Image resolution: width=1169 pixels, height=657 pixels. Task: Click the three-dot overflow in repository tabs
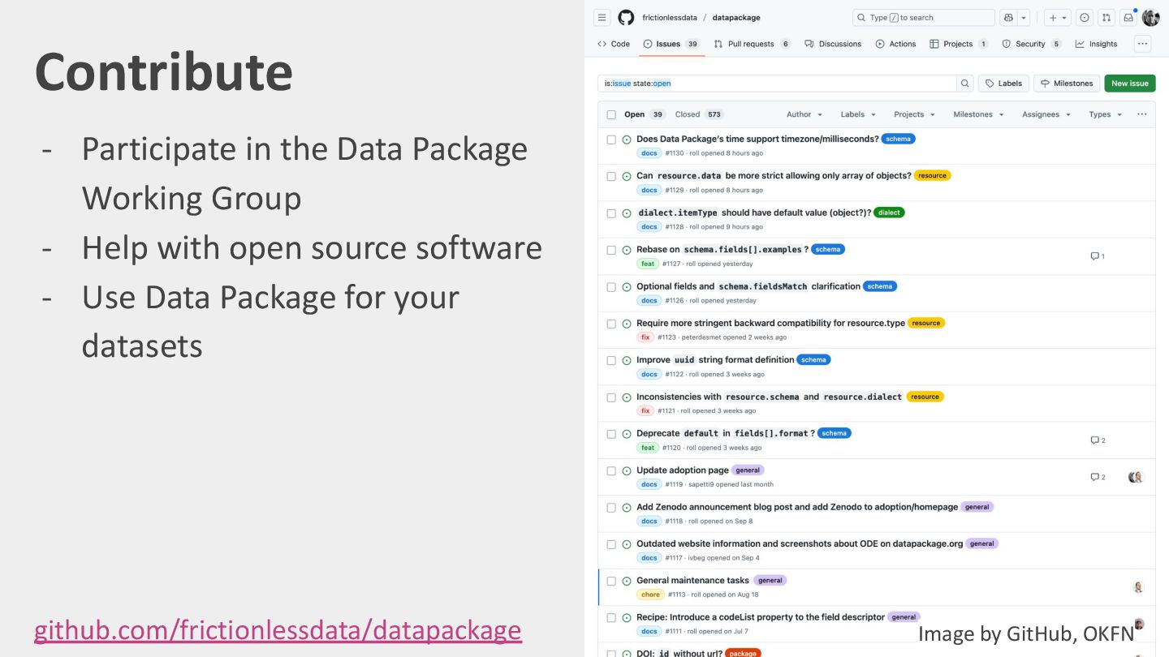pyautogui.click(x=1143, y=44)
